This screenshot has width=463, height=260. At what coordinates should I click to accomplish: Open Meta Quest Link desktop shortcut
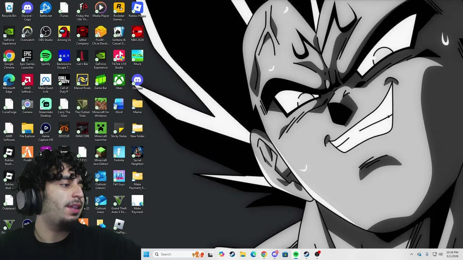46,84
